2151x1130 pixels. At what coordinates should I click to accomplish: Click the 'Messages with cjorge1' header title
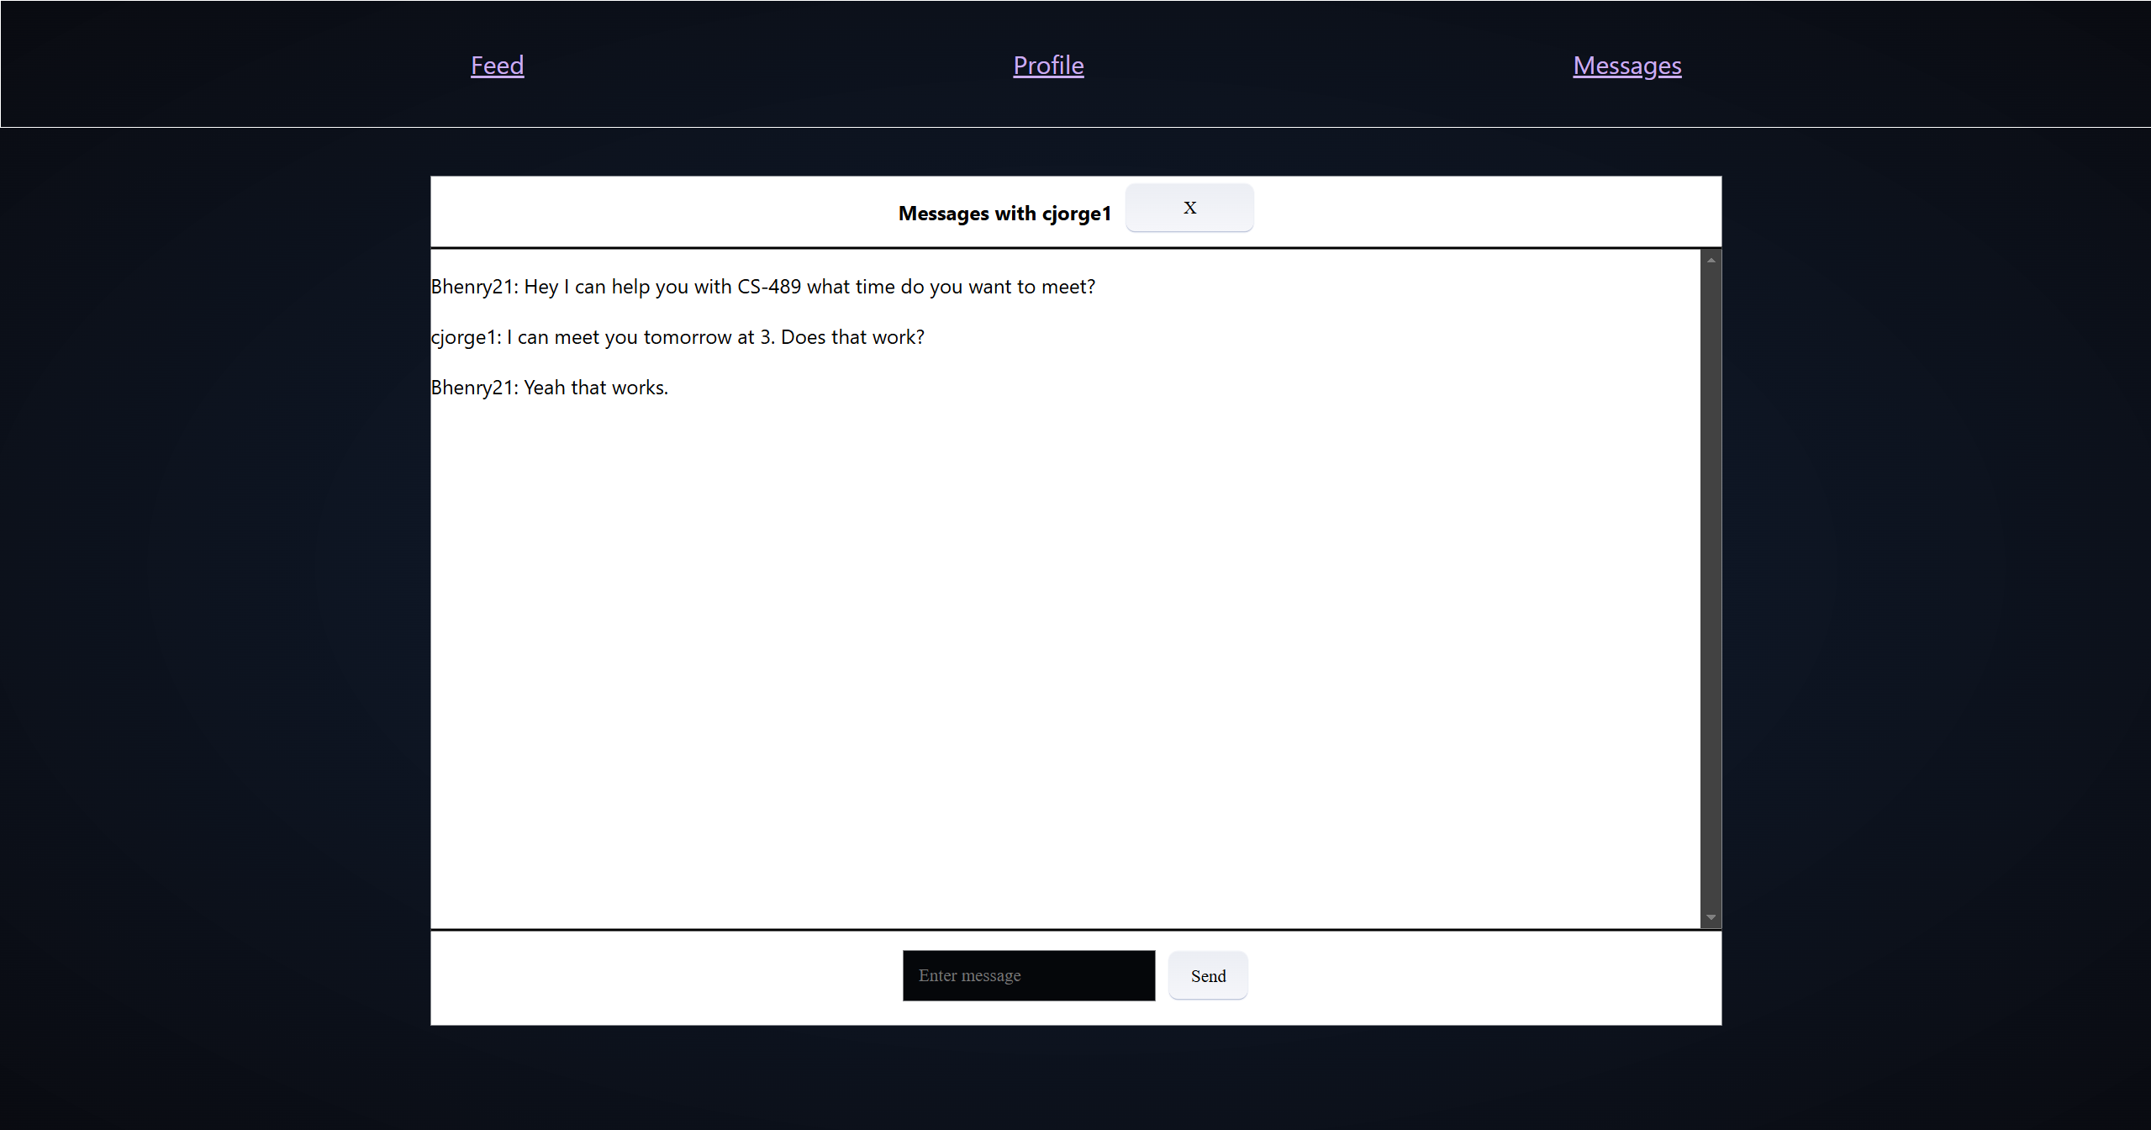pyautogui.click(x=1004, y=214)
